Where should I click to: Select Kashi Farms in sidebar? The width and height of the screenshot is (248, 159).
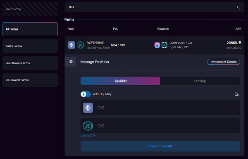(x=30, y=46)
